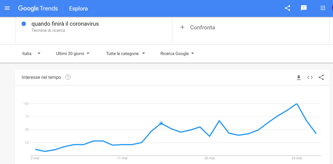333x164 pixels.
Task: Click the highlighted data point on graph
Action: point(161,123)
